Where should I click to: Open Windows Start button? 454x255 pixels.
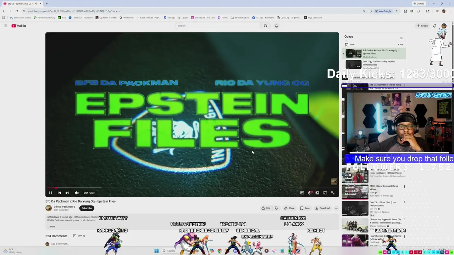pyautogui.click(x=156, y=251)
